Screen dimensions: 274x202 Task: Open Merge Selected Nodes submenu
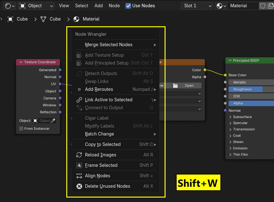tap(115, 45)
